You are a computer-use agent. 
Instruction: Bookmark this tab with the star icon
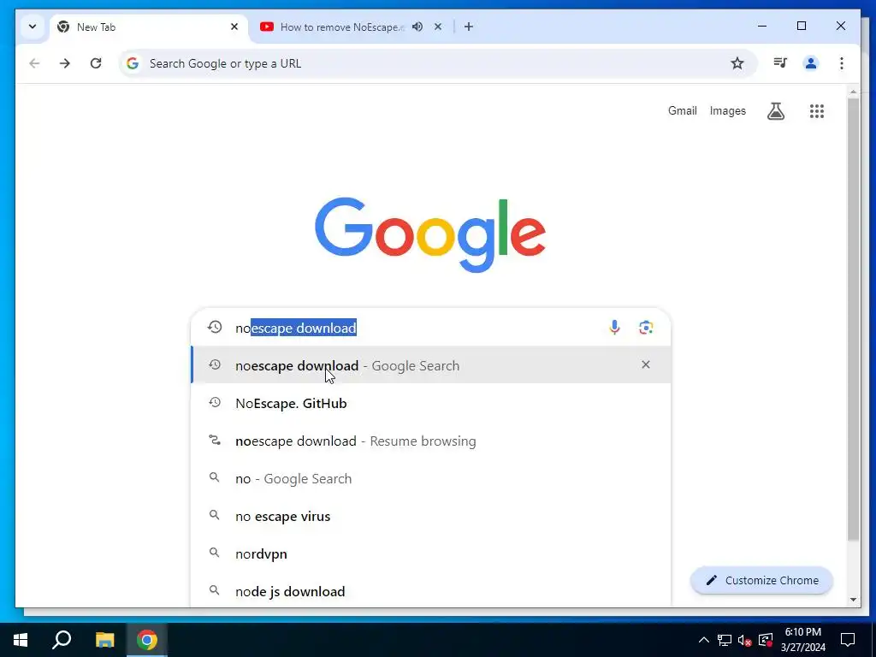point(737,63)
